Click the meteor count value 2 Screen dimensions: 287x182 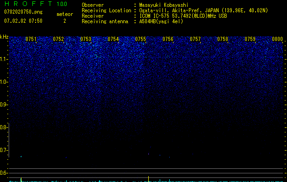[x=65, y=21]
